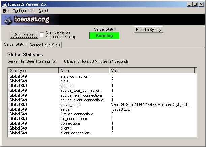Select the row named connections
The image size is (206, 147).
(102, 123)
